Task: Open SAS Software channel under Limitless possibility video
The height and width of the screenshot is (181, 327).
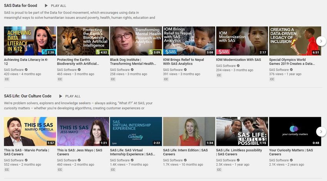Action: (226, 160)
